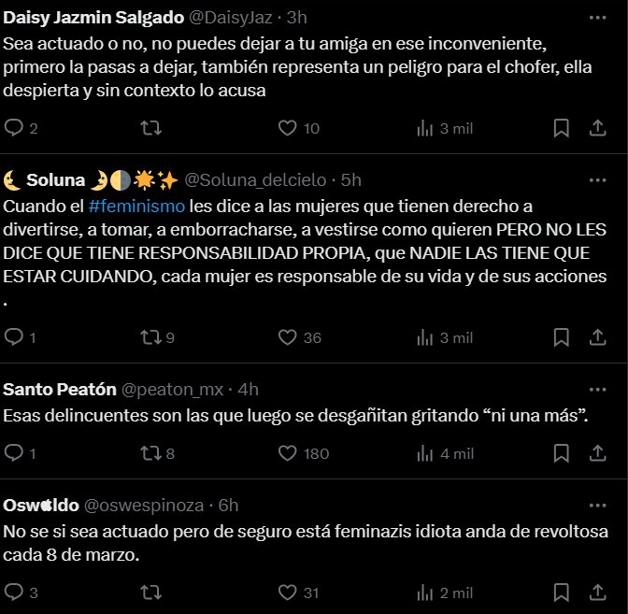Open @oswespinoza profile handle
The image size is (628, 614).
pyautogui.click(x=144, y=506)
